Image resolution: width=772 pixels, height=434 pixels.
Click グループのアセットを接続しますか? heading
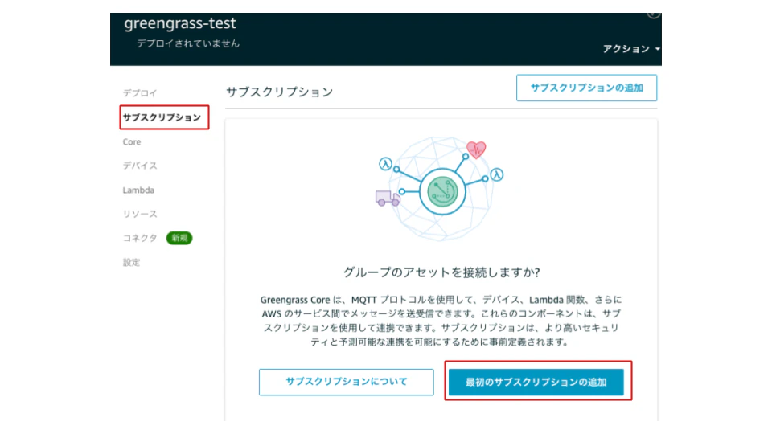point(441,272)
